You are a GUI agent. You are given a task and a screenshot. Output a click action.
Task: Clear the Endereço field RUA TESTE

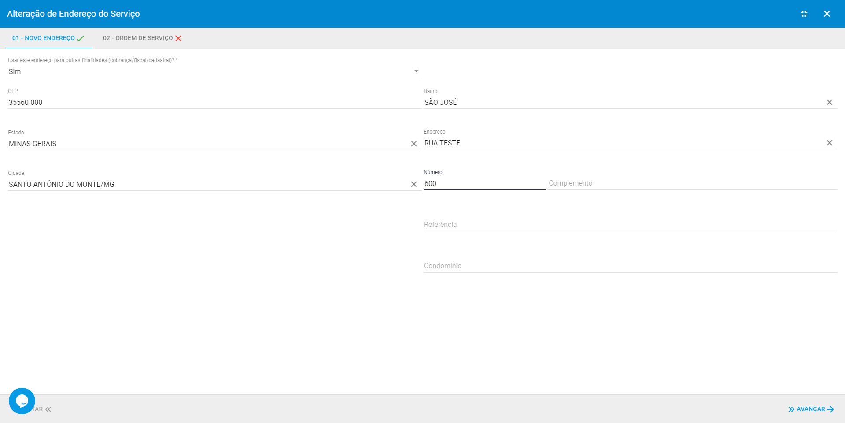[x=830, y=143]
